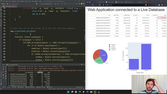The image size is (167, 94).
Task: Click the UTF-8 encoding in status bar
Action: (62, 89)
